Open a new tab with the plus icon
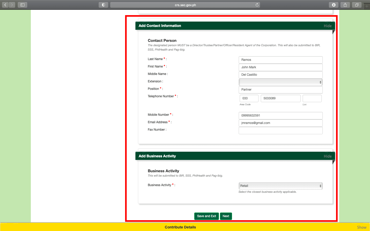Viewport: 370px width, 231px height. [x=367, y=6]
